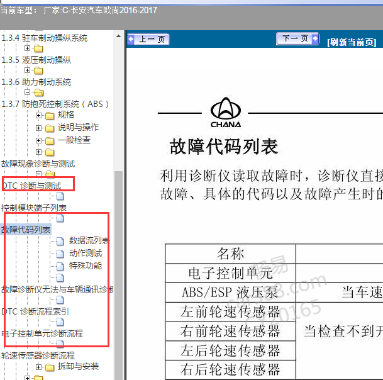Click the page icon just above 故障代码列表
The image size is (383, 380).
click(60, 218)
